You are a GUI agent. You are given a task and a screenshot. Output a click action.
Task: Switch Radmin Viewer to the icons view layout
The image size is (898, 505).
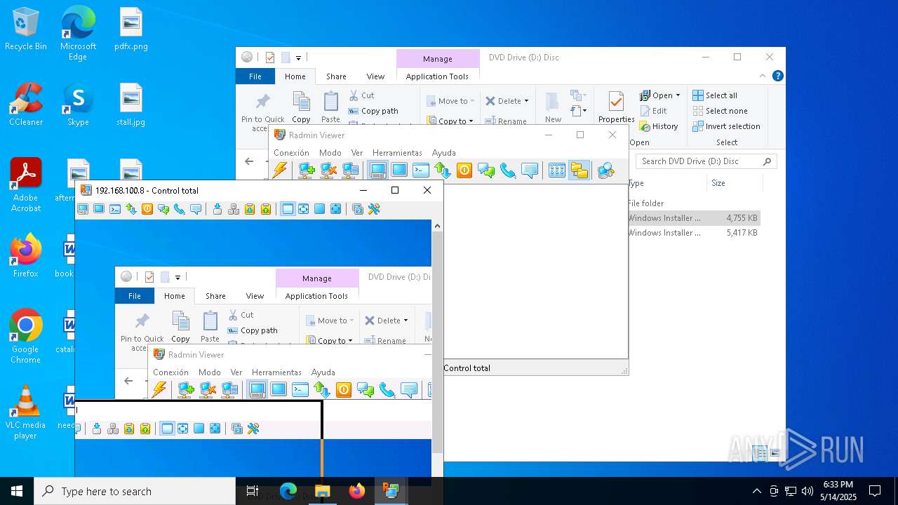(557, 170)
